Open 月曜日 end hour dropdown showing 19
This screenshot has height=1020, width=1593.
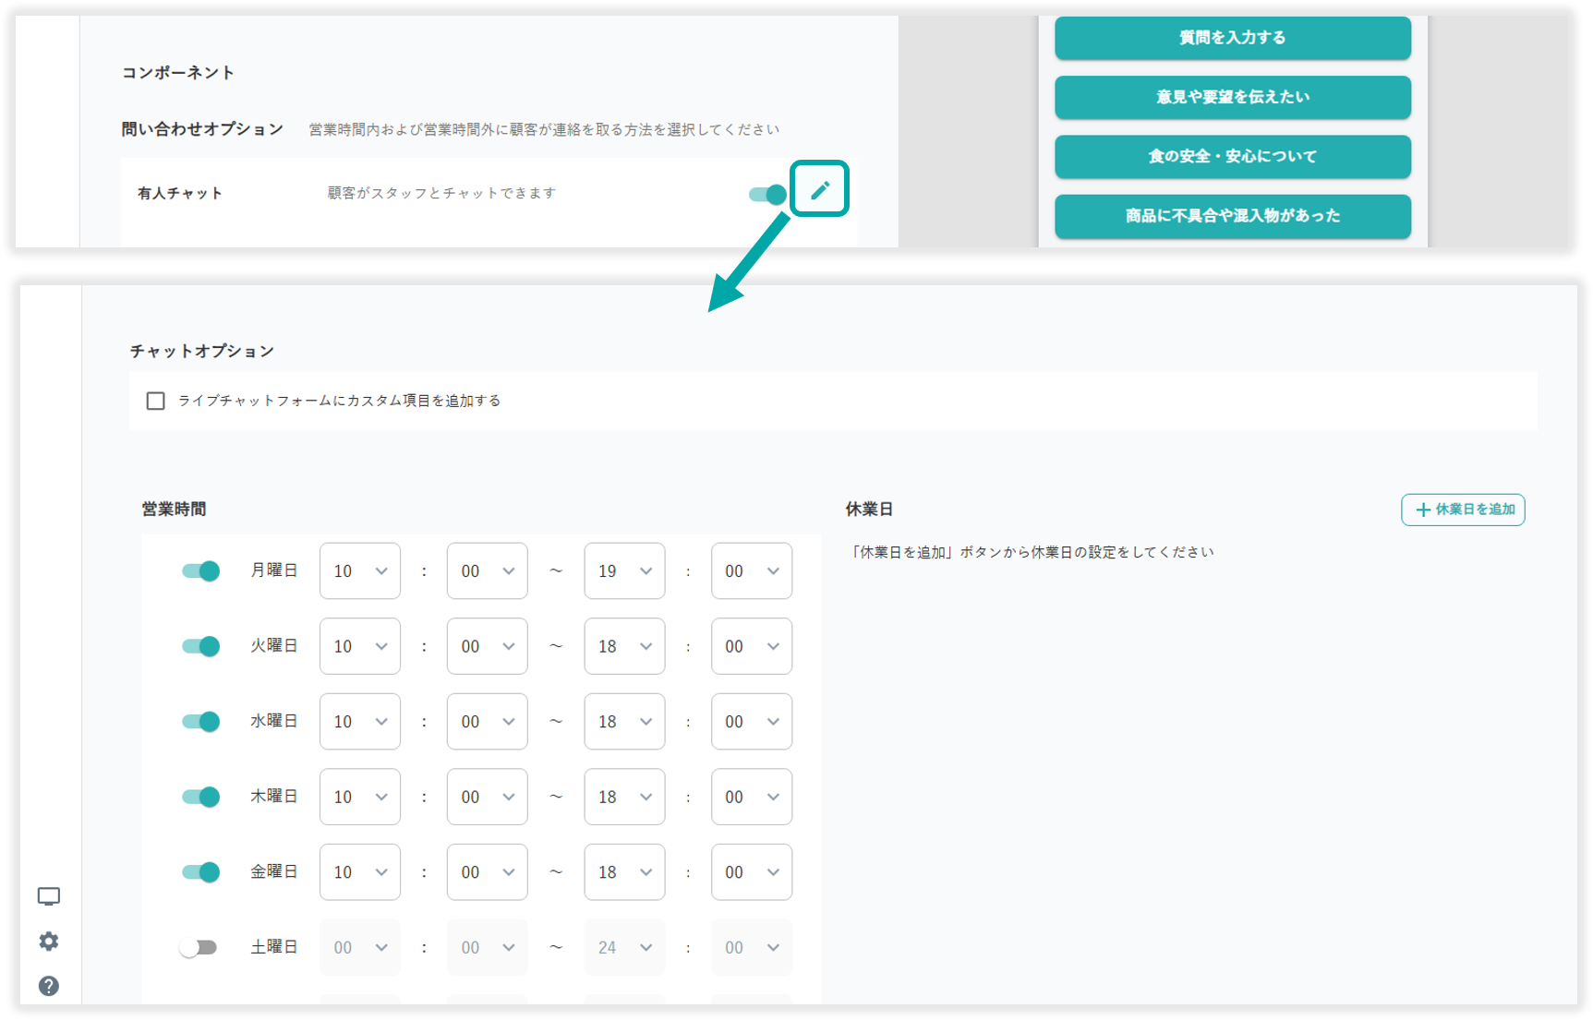pyautogui.click(x=624, y=571)
